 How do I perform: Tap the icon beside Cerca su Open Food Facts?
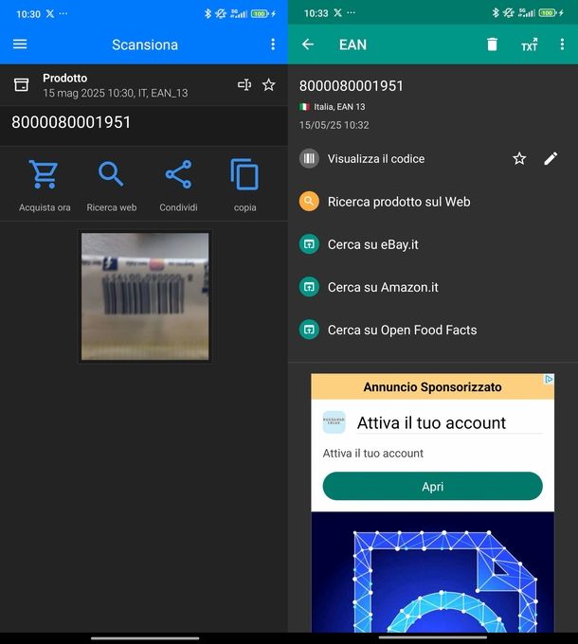click(309, 330)
